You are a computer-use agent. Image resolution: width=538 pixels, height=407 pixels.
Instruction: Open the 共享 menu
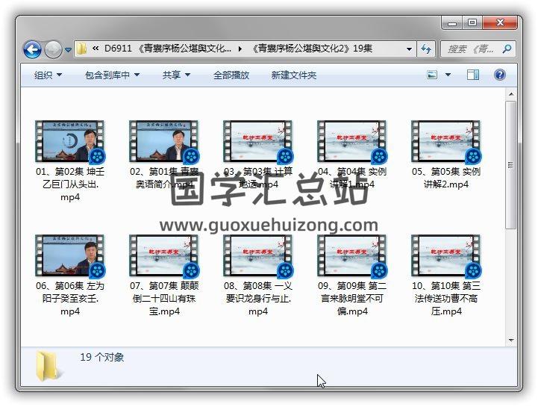(176, 75)
